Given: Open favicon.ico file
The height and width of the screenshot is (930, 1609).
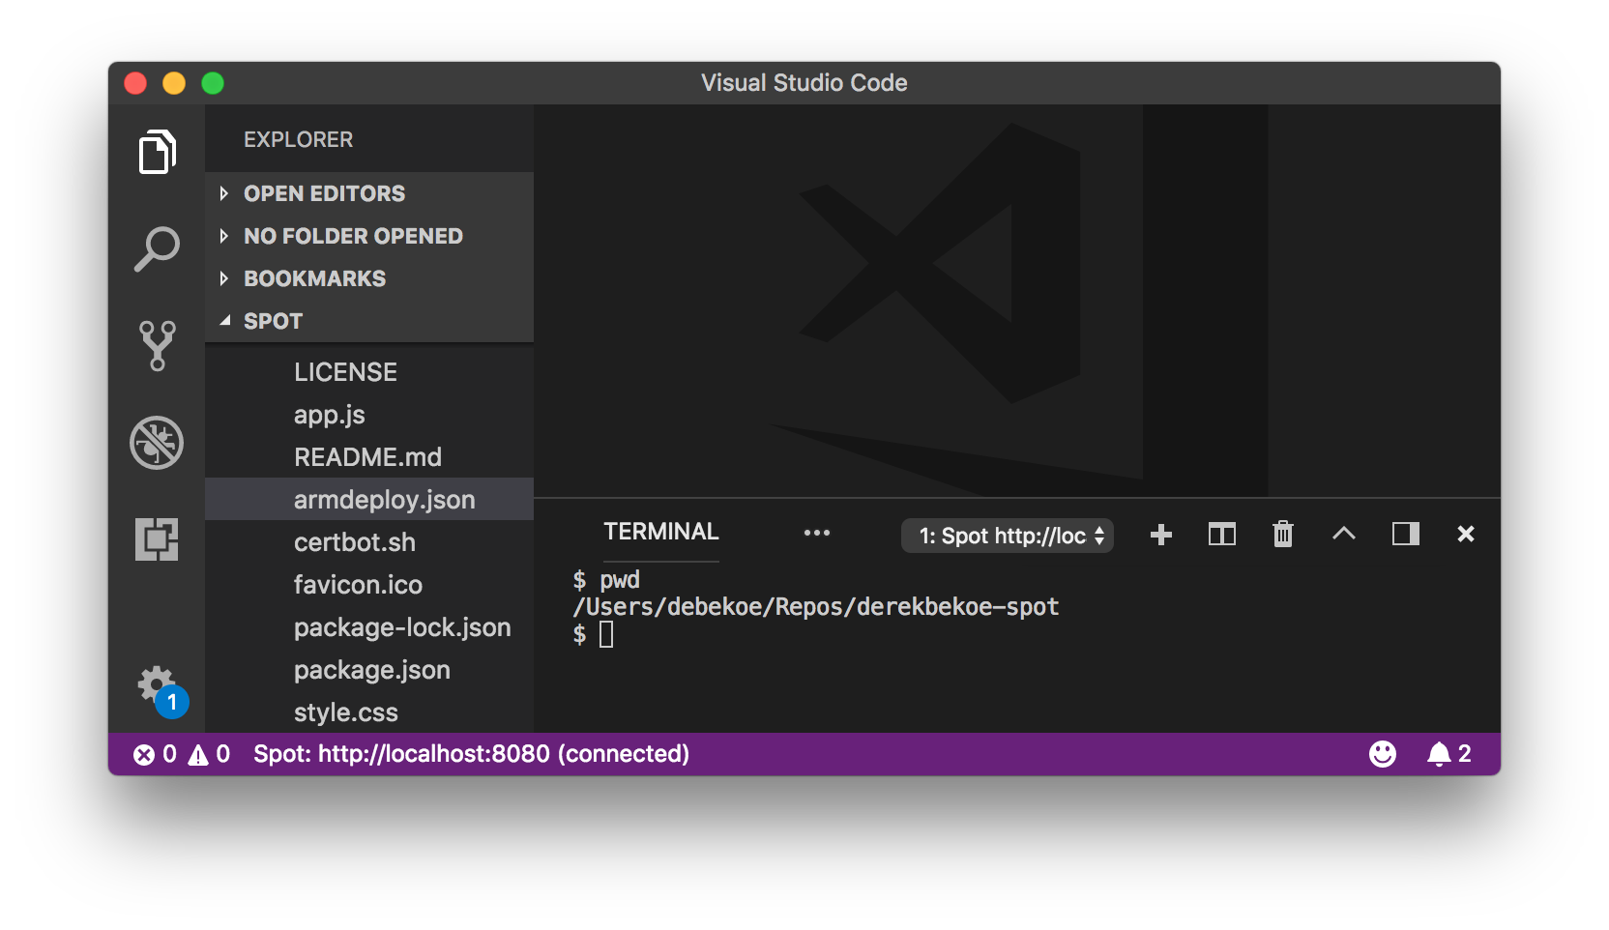Looking at the screenshot, I should point(369,585).
